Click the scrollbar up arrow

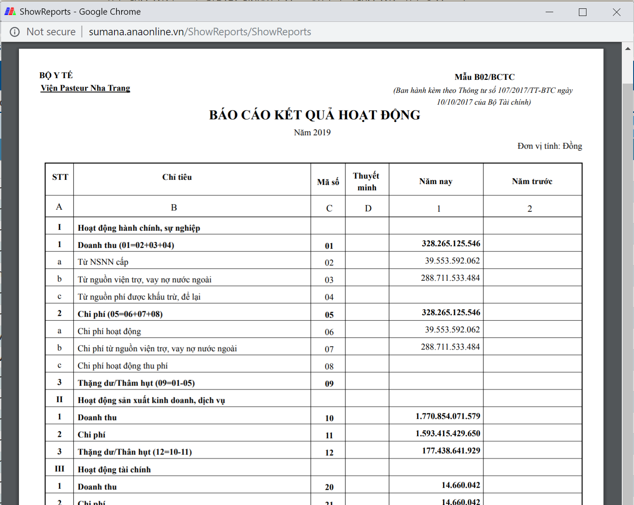628,48
